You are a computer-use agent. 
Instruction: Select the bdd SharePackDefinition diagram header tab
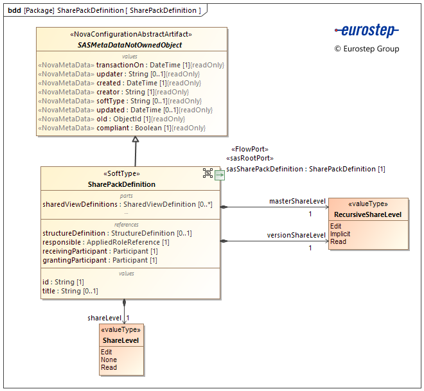coord(104,10)
